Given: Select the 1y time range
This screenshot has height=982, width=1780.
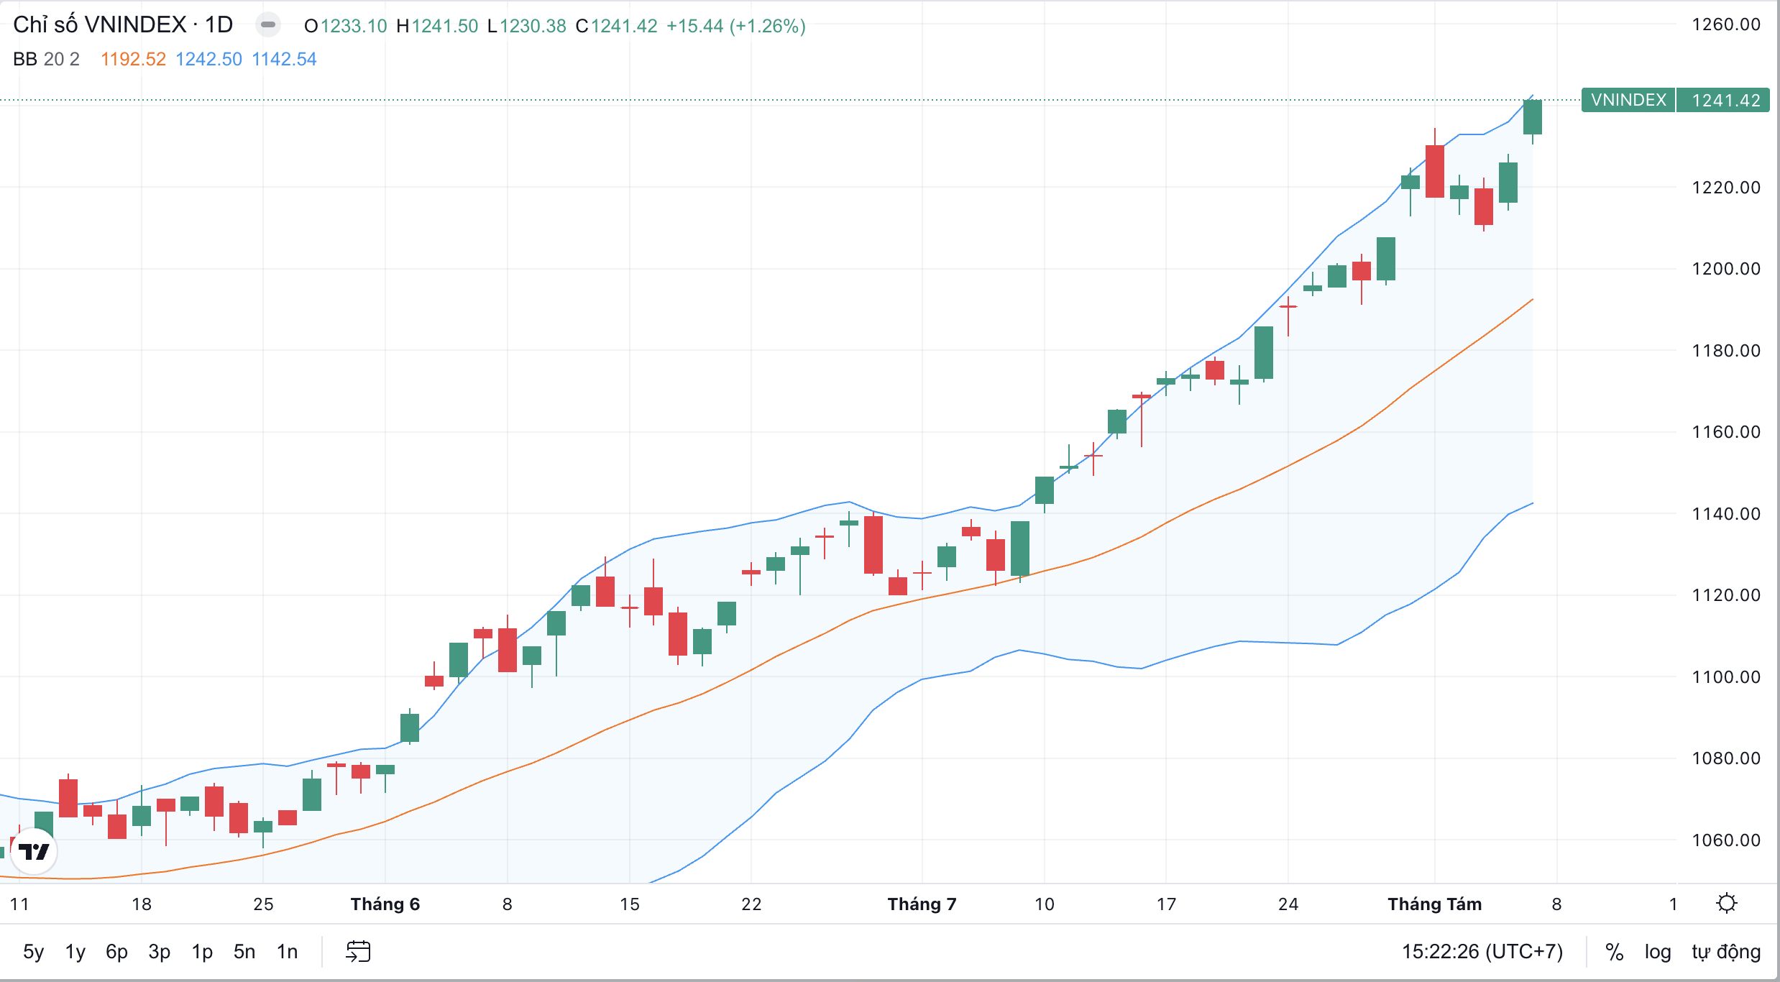Looking at the screenshot, I should (x=75, y=951).
